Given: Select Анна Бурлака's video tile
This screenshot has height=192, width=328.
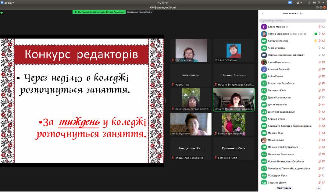Looking at the screenshot, I should tap(191, 124).
